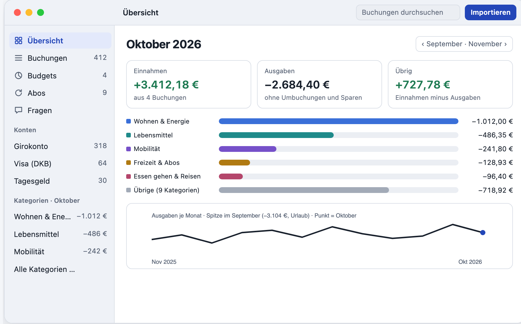The height and width of the screenshot is (324, 521).
Task: Click the Lebensmittel progress bar
Action: click(339, 135)
